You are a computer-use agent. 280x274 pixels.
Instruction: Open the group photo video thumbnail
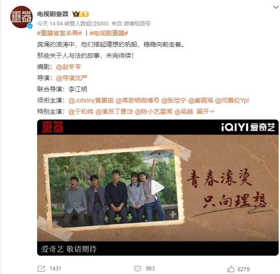(158, 188)
